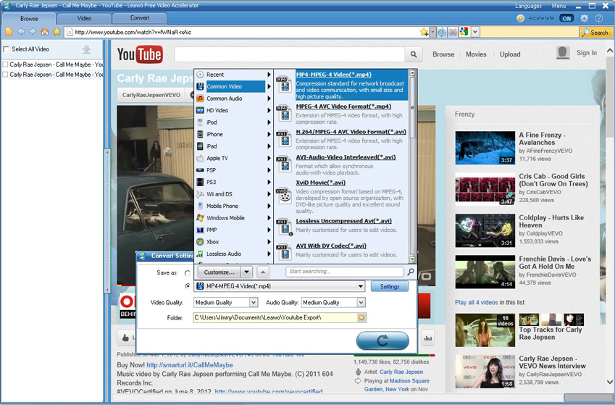Click the favorites star beside the home icon
The height and width of the screenshot is (405, 615).
pyautogui.click(x=57, y=32)
